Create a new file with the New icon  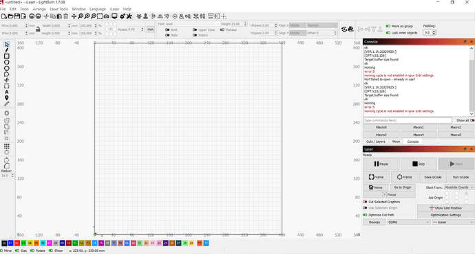pos(4,16)
